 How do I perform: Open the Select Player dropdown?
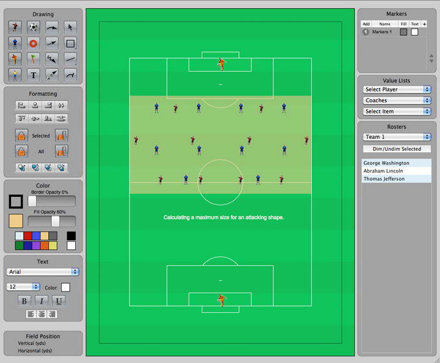pos(397,89)
